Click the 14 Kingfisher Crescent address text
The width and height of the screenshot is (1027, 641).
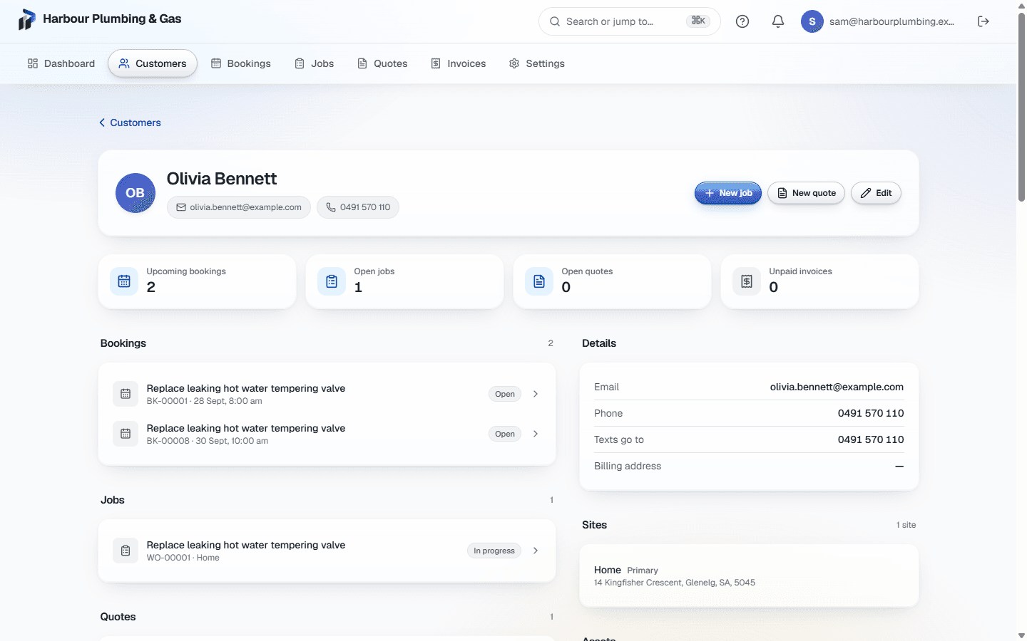[675, 583]
